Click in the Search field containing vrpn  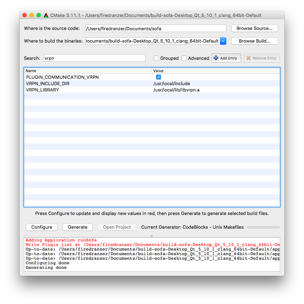tap(95, 58)
